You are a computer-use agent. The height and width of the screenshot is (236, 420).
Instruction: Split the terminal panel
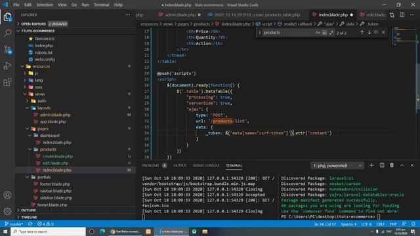tap(382, 165)
